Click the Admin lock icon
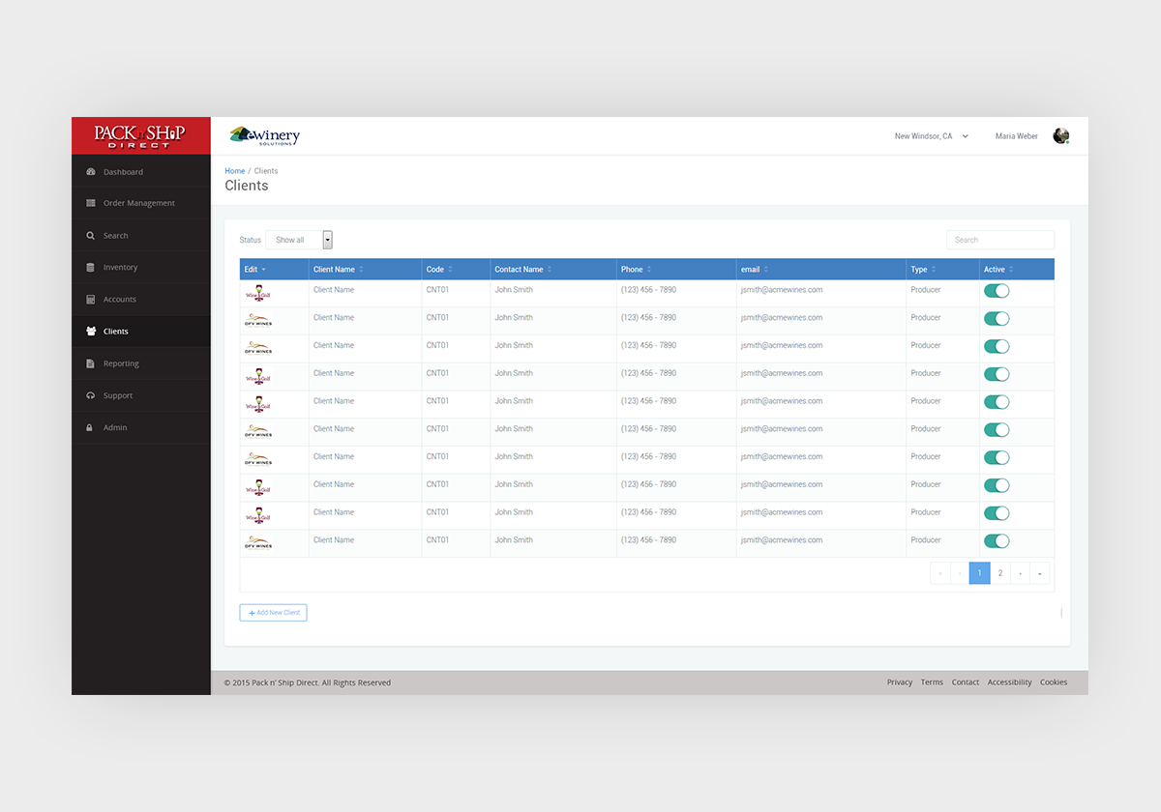This screenshot has height=812, width=1161. tap(90, 427)
